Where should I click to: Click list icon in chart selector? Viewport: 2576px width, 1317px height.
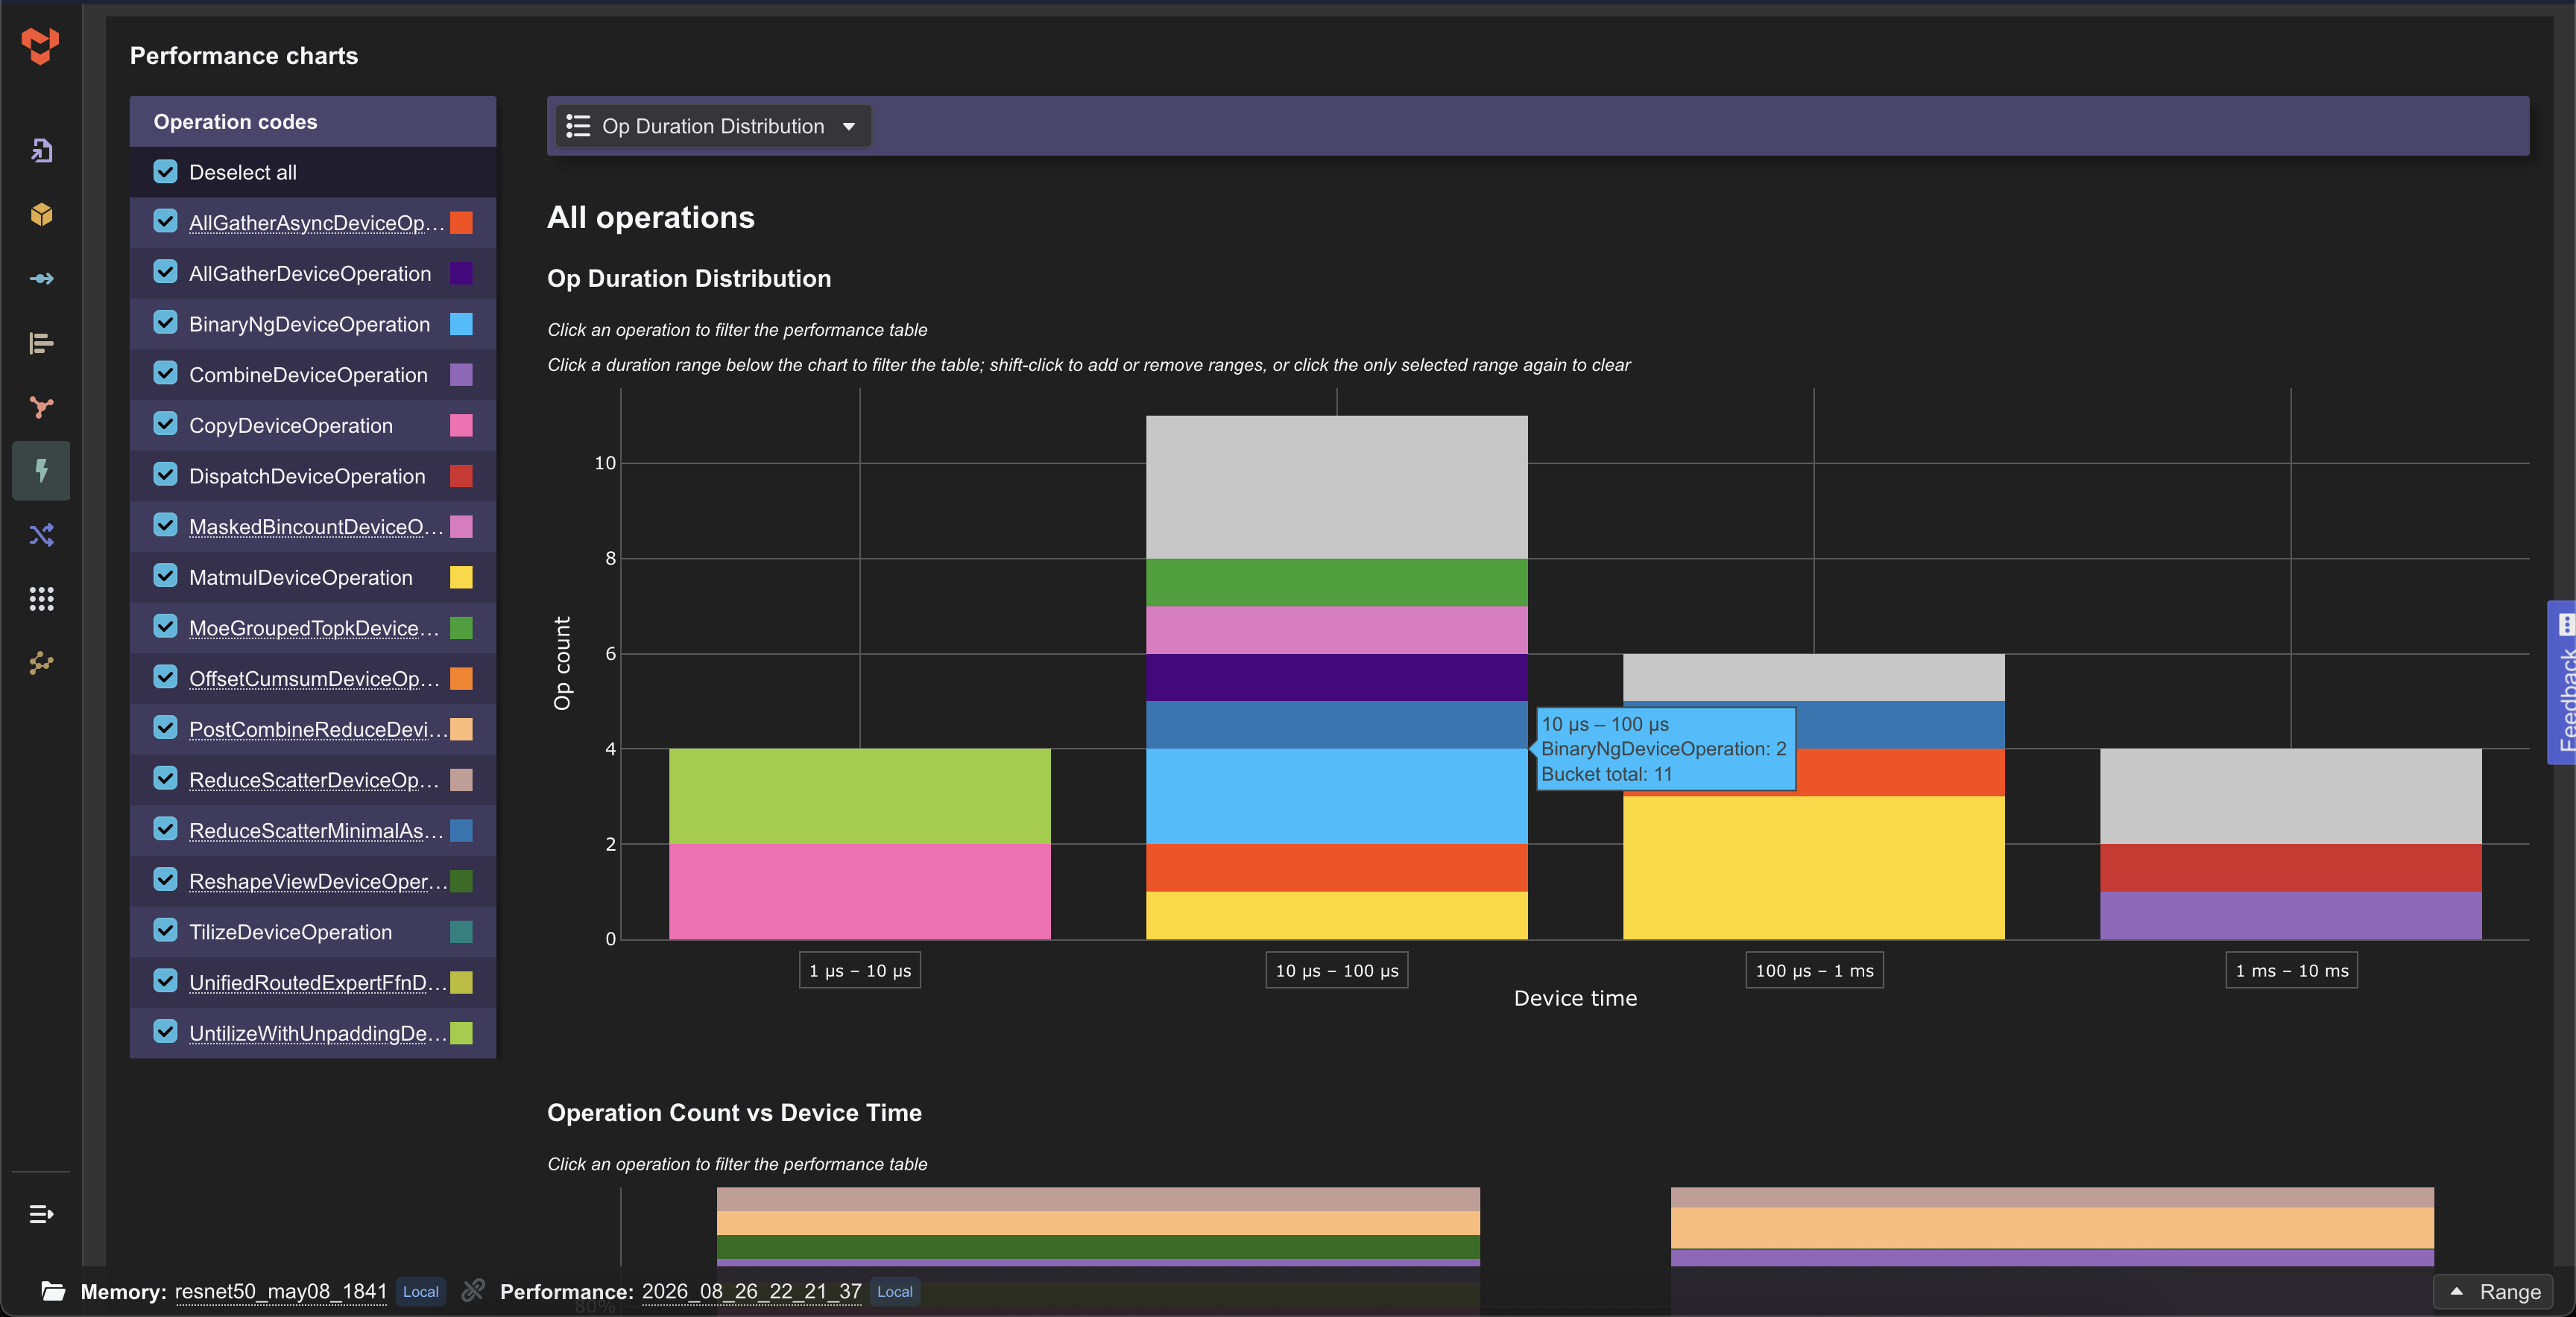pos(578,126)
